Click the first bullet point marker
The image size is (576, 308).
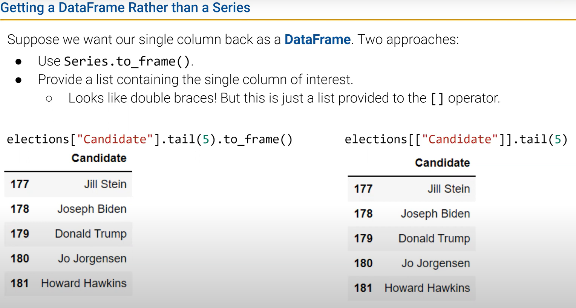click(18, 61)
